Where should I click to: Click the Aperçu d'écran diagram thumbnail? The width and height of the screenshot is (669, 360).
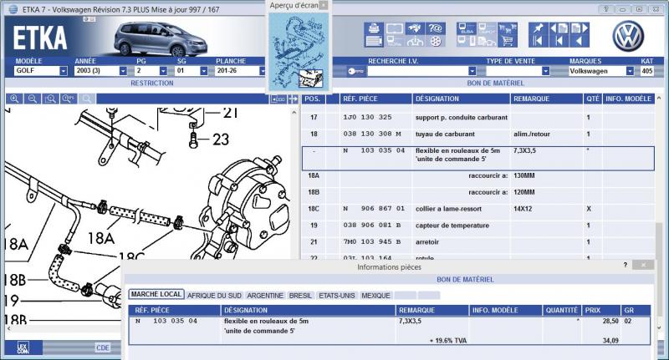[299, 51]
